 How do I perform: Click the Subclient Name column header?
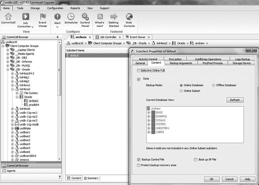97,50
